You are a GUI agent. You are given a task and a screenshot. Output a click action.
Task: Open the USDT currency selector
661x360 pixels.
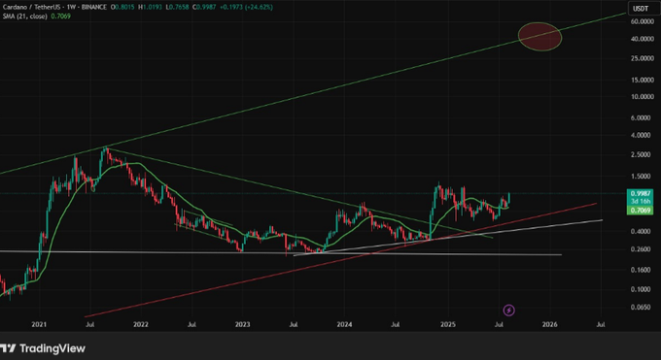[x=641, y=8]
